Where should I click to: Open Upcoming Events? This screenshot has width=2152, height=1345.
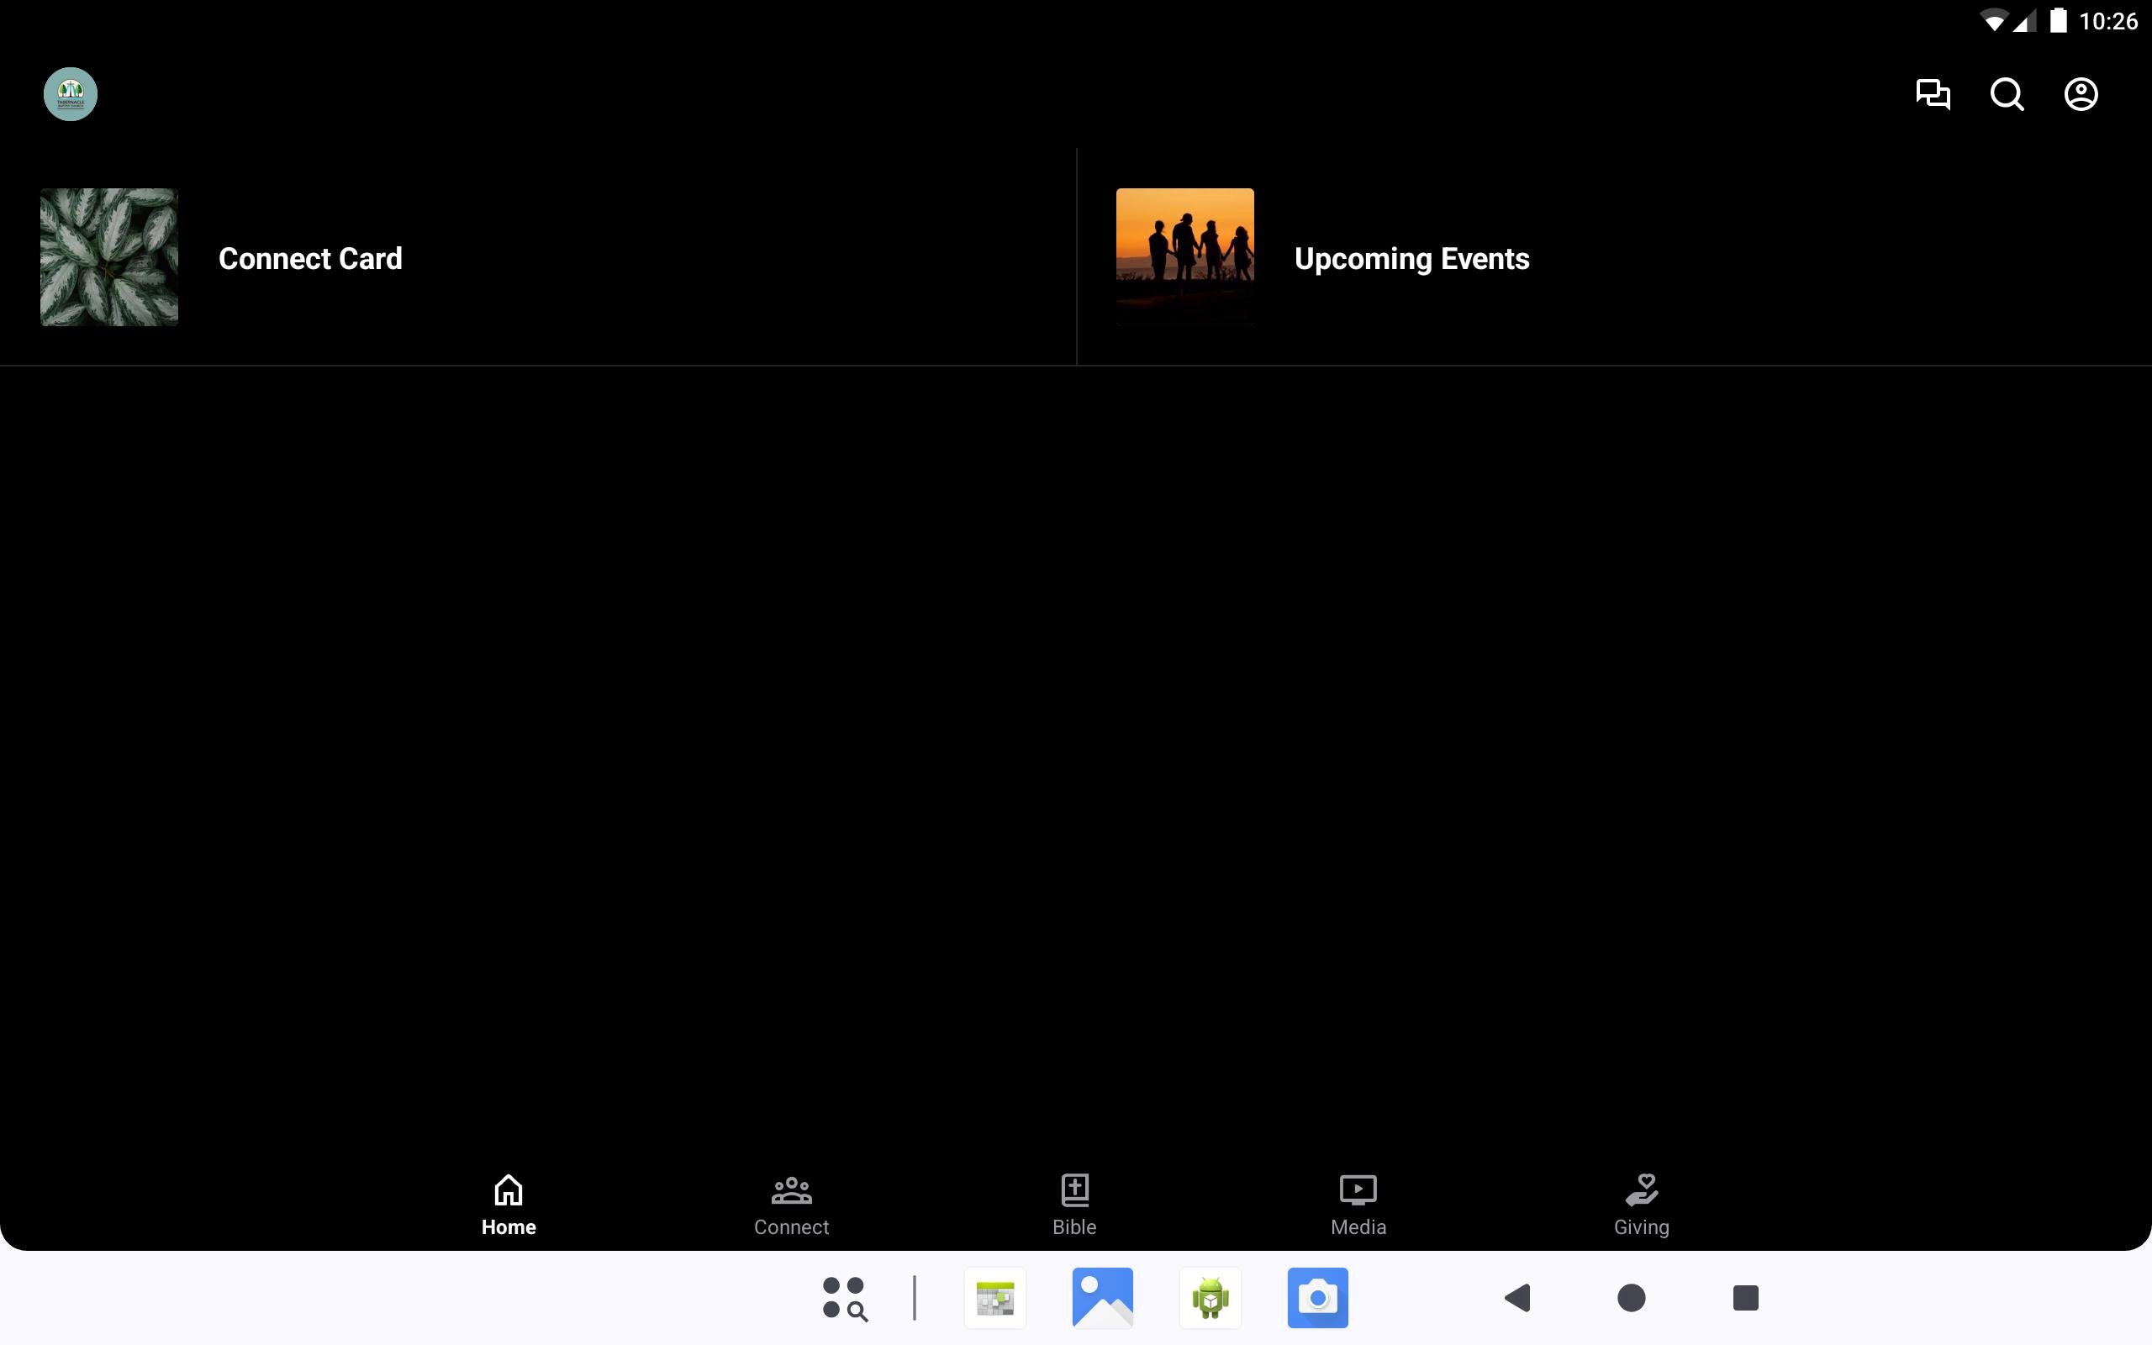[x=1411, y=259]
